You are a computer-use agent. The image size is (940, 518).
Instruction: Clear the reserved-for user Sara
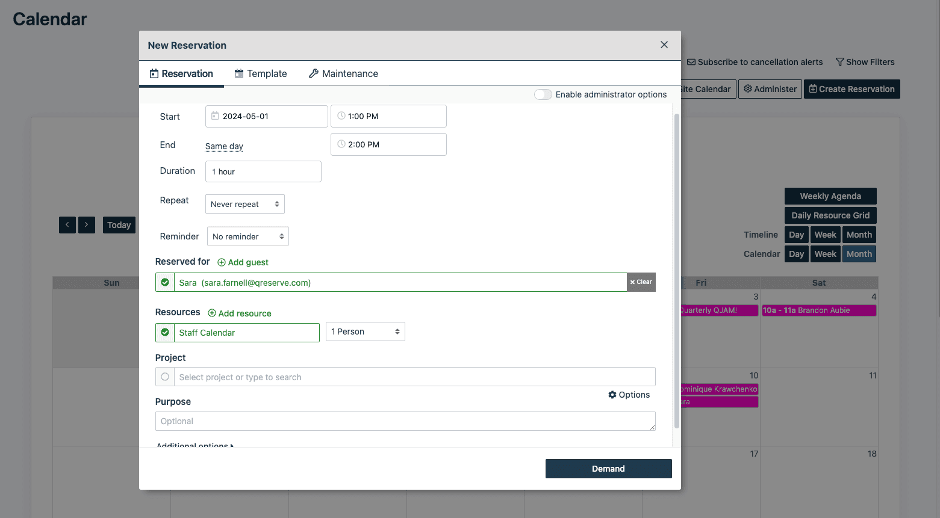coord(641,282)
